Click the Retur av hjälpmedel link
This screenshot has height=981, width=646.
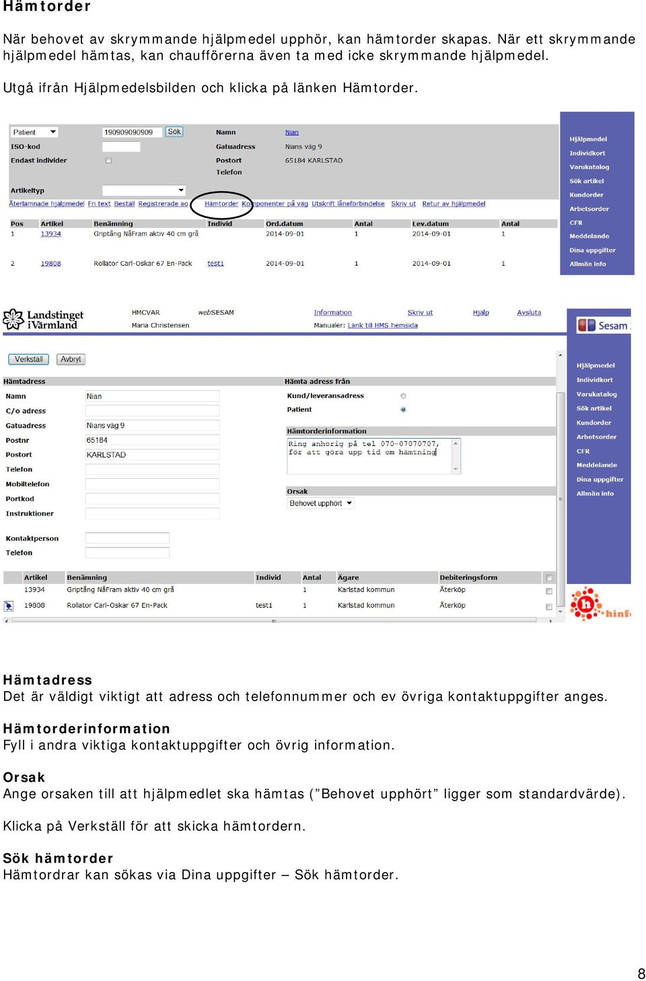pos(454,204)
